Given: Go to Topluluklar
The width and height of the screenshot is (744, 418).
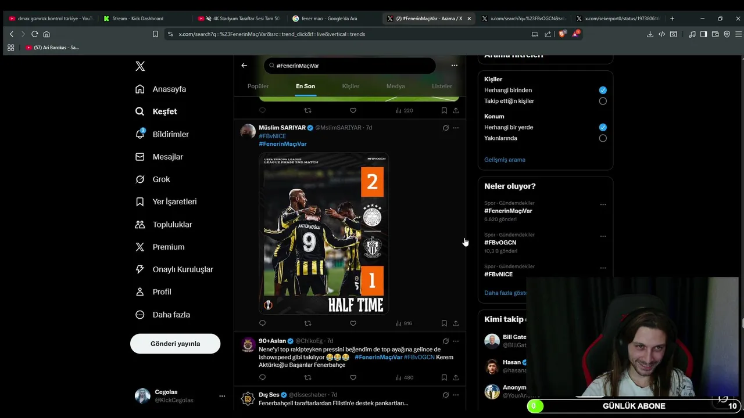Looking at the screenshot, I should 163,224.
